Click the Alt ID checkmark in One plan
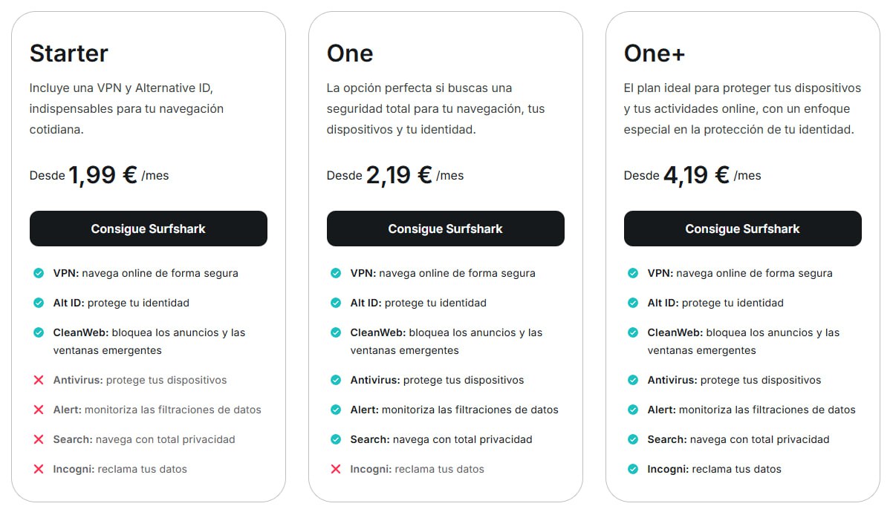This screenshot has width=893, height=512. [x=336, y=303]
